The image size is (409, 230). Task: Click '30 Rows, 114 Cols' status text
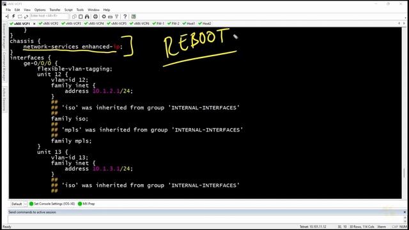tap(362, 227)
